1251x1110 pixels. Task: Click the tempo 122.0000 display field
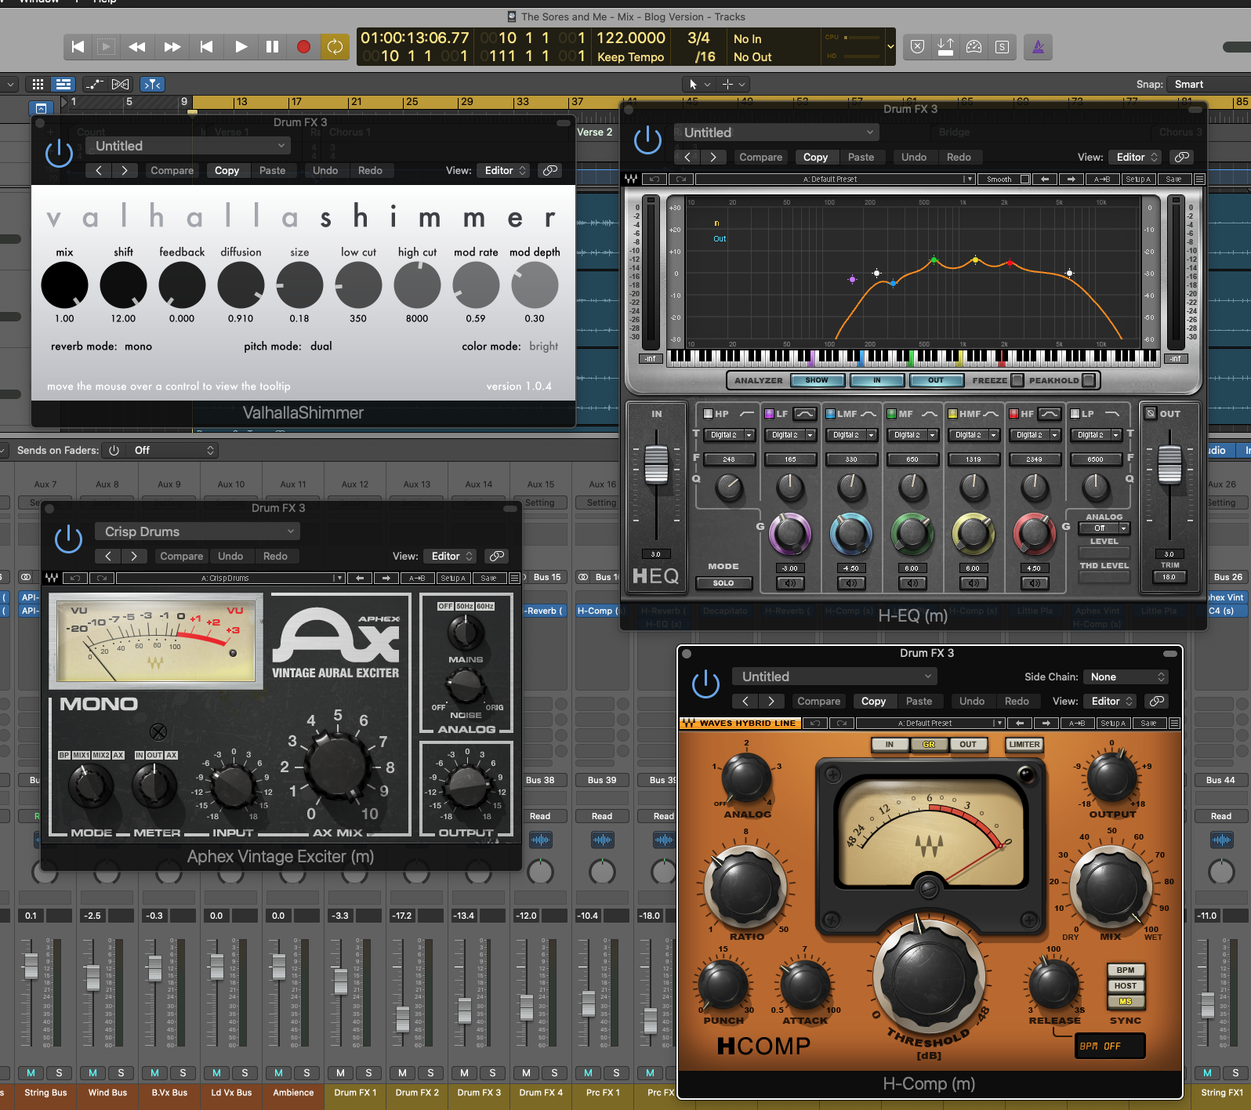pyautogui.click(x=630, y=38)
